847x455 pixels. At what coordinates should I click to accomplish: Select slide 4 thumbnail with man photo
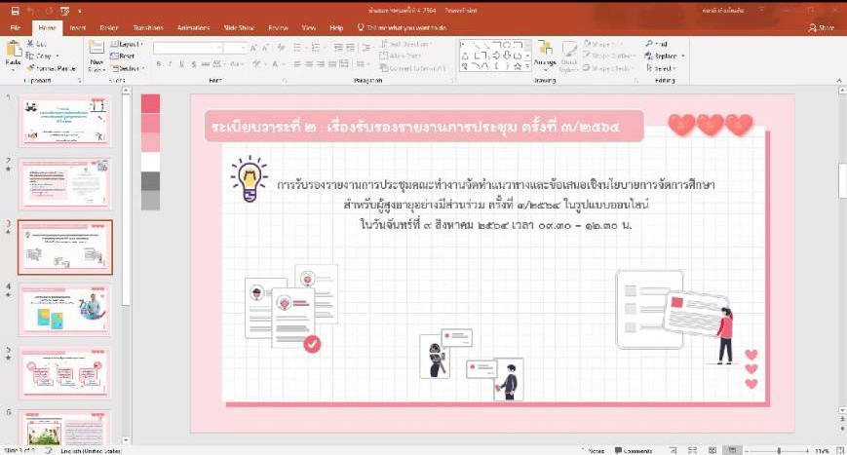(65, 311)
